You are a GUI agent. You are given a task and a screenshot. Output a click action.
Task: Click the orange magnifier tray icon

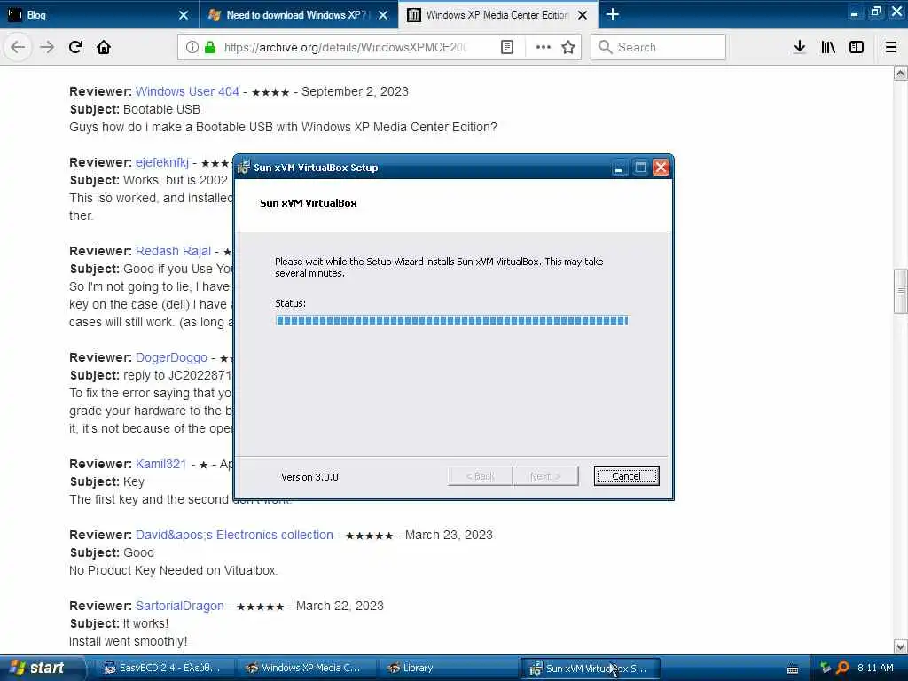point(842,668)
